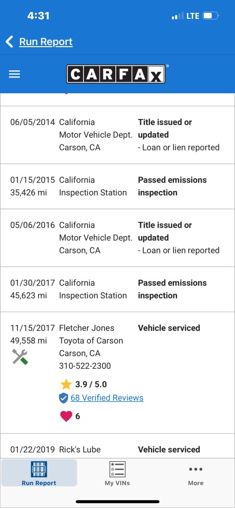Tap the CARFAX logo

(116, 74)
